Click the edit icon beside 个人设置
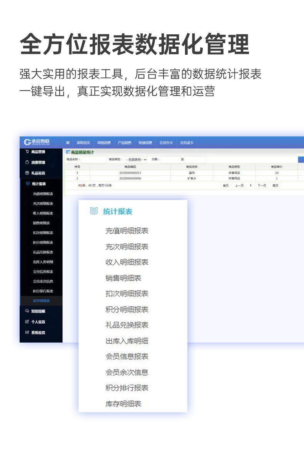304x452 pixels. (x=27, y=322)
